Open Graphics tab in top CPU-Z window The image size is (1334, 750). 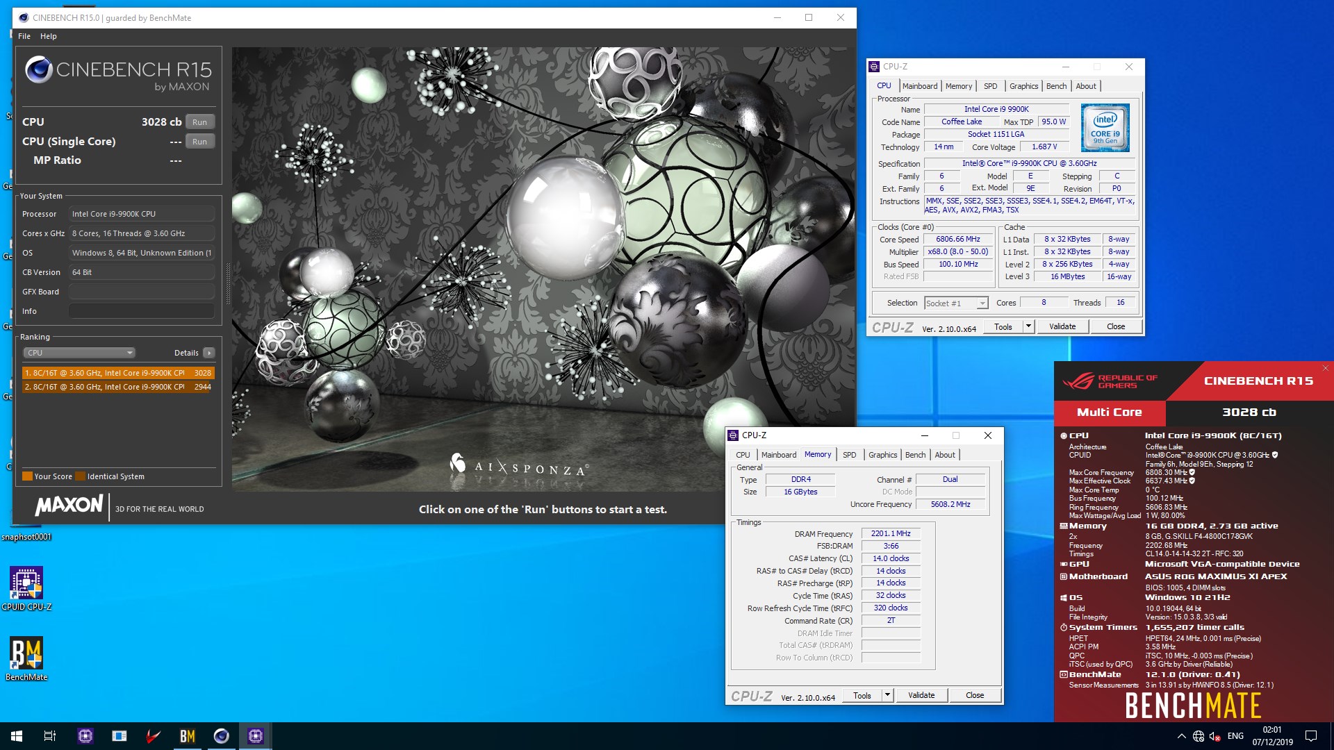coord(1024,86)
